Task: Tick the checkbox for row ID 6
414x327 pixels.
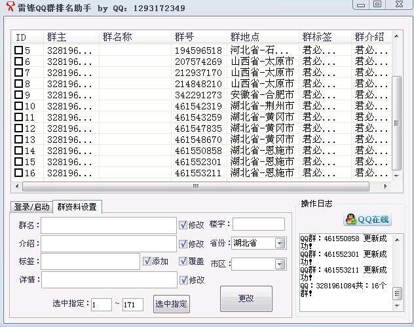Action: tap(18, 61)
